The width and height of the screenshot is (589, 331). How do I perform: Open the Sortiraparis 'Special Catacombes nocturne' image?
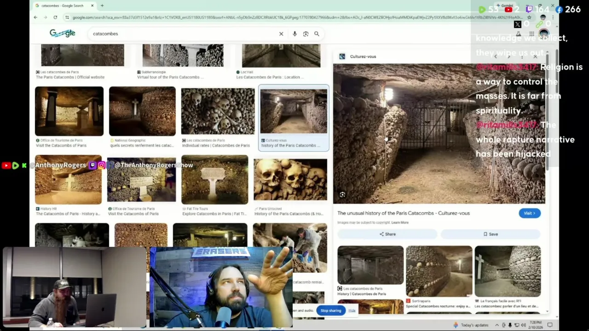point(439,271)
